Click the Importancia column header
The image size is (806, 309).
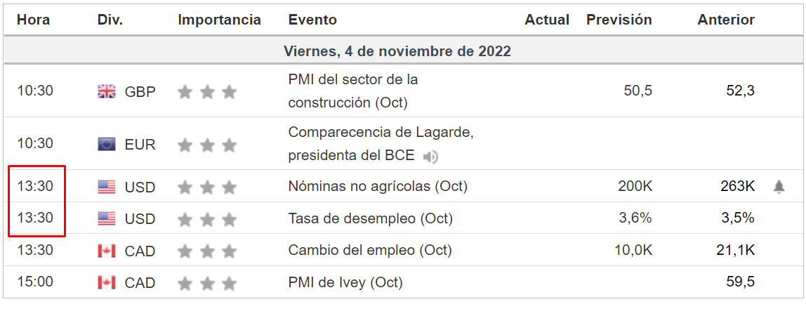[219, 20]
